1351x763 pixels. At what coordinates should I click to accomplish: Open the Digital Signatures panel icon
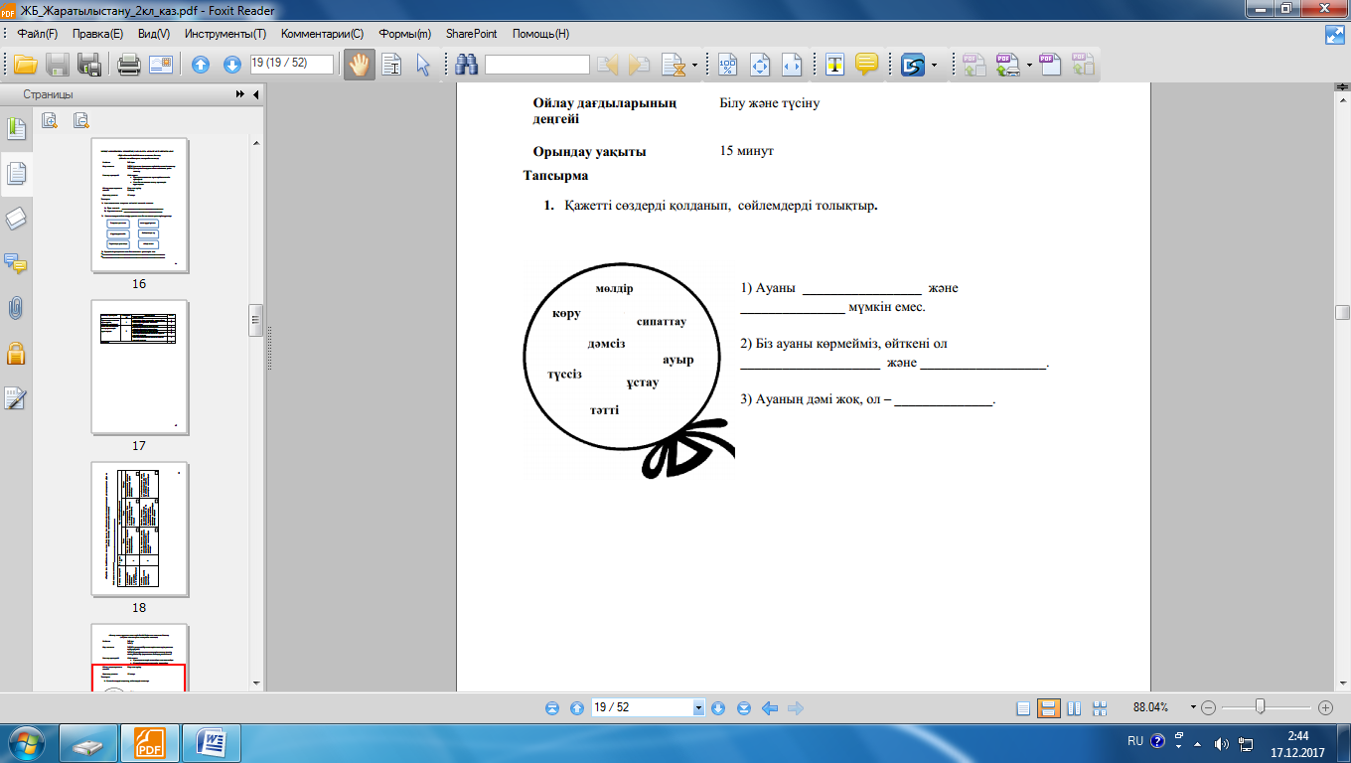coord(16,398)
